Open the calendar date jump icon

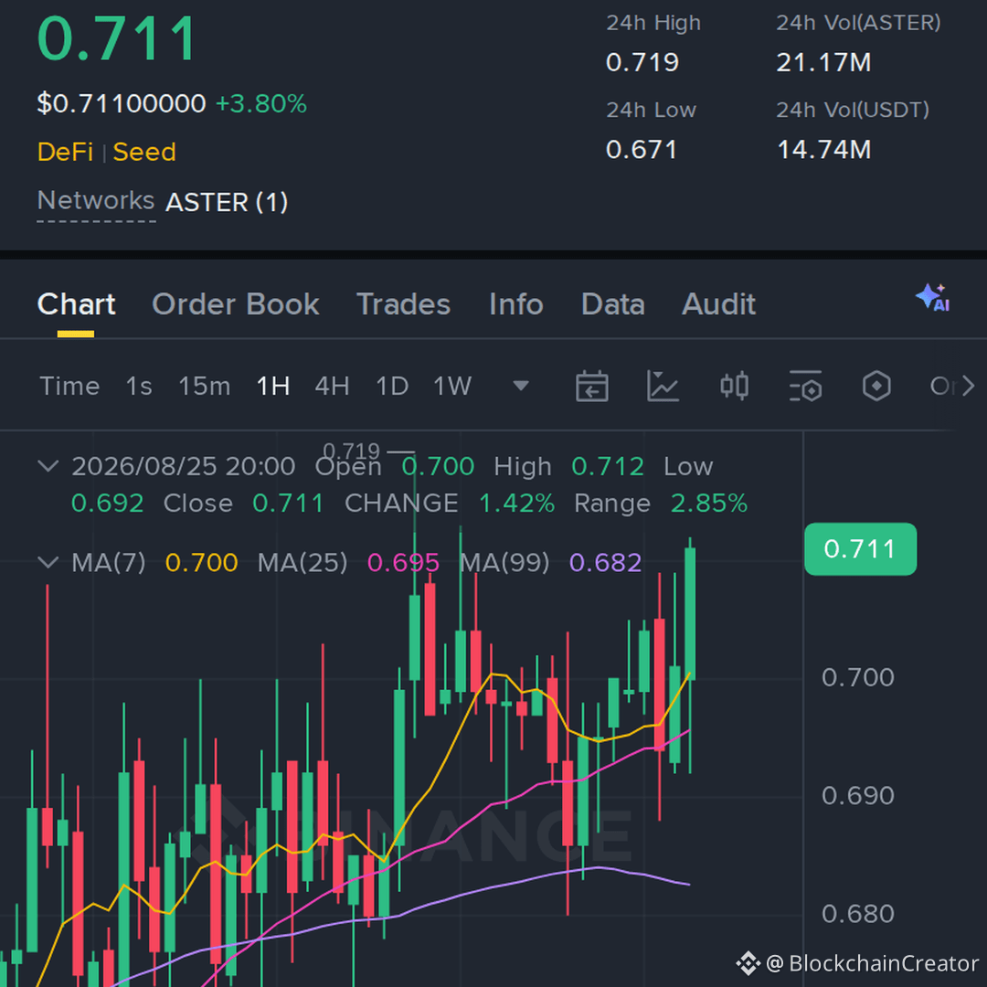pyautogui.click(x=591, y=386)
